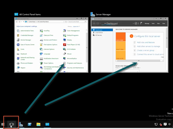The width and height of the screenshot is (173, 129).
Task: Click the Task View button on taskbar
Action: (12, 124)
